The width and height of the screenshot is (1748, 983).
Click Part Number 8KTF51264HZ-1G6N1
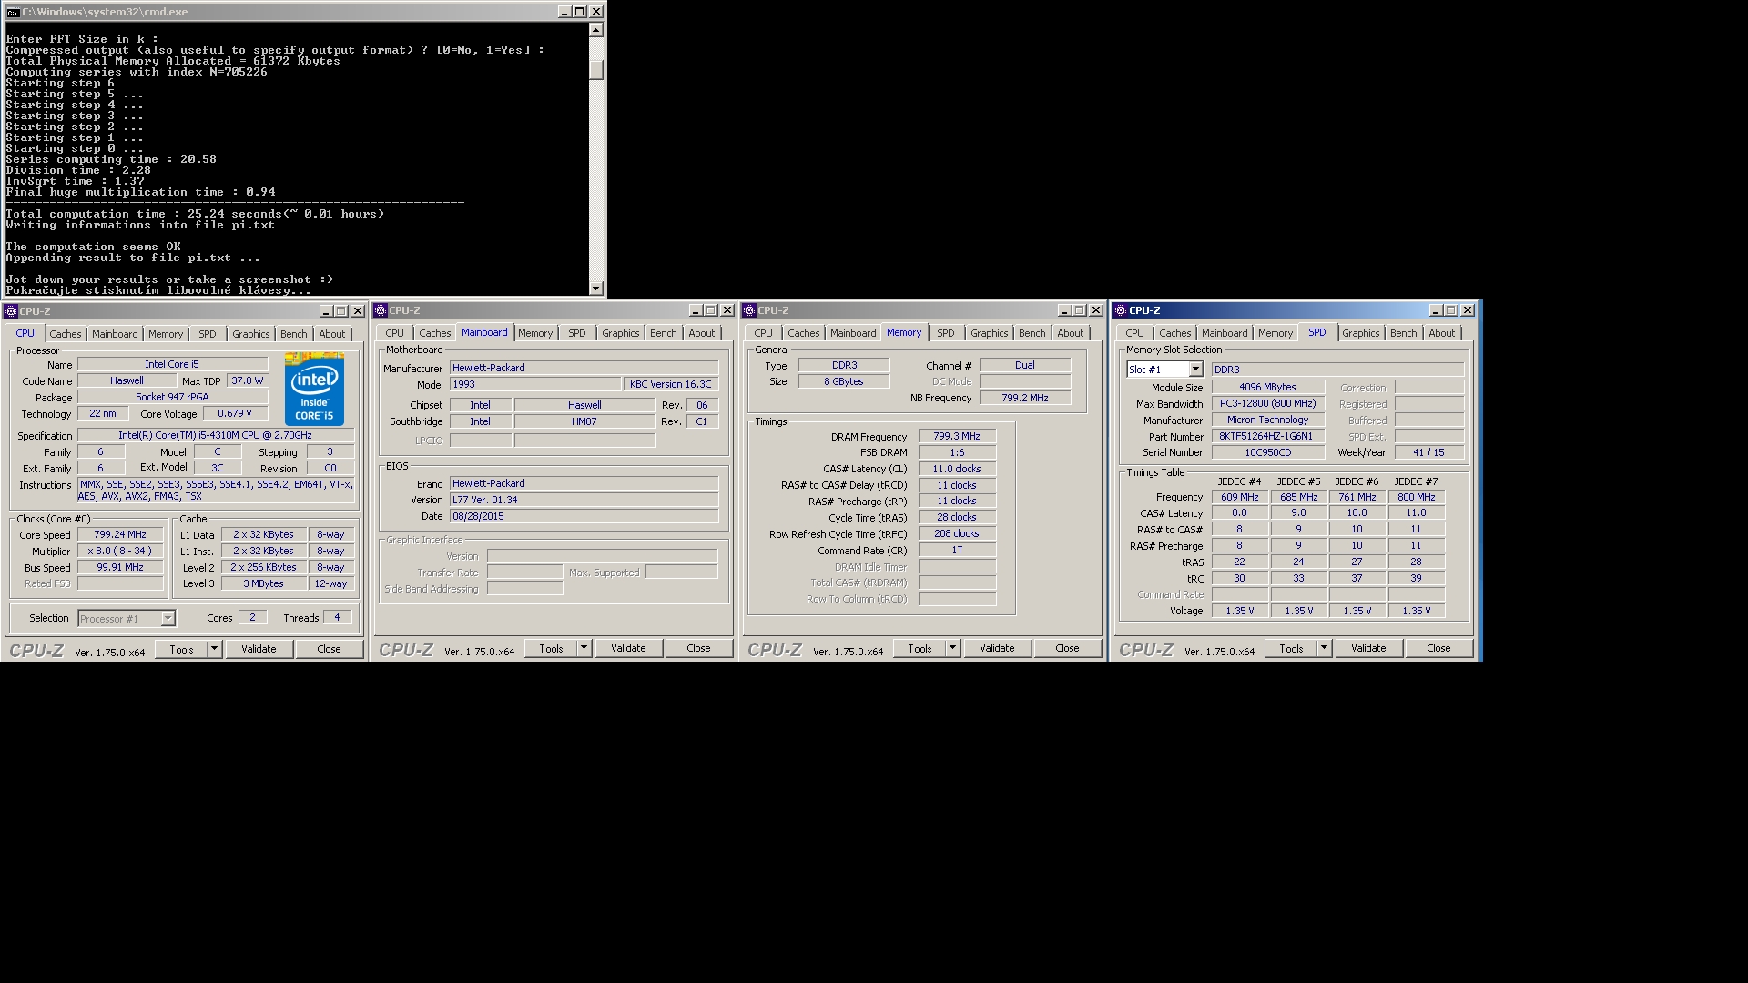pyautogui.click(x=1266, y=436)
